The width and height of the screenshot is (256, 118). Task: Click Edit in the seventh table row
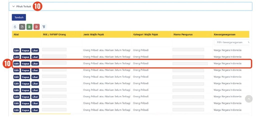(16, 90)
